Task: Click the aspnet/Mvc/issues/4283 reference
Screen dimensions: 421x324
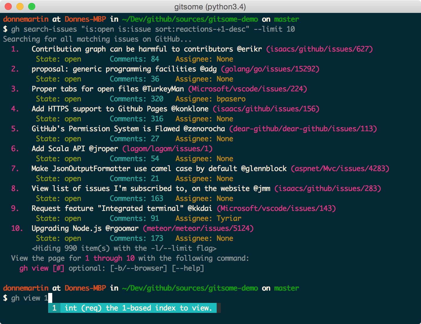Action: coord(340,168)
